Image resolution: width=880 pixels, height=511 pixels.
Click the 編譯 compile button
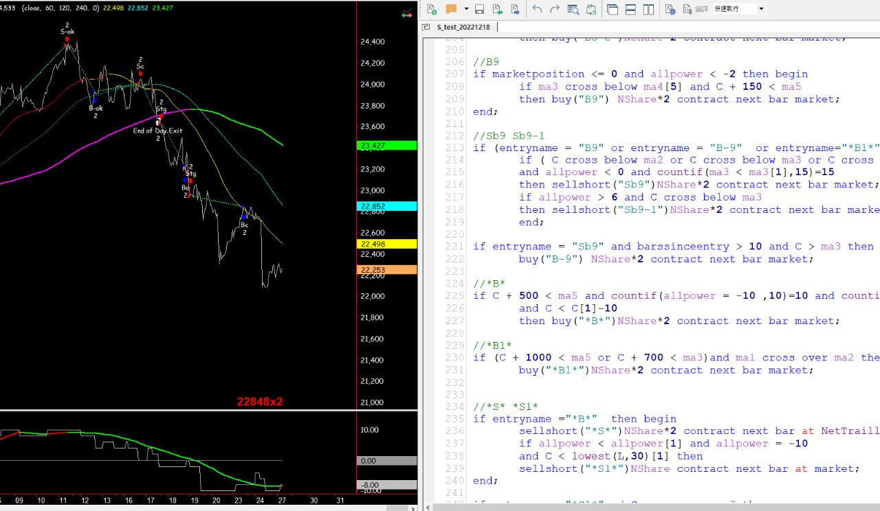pos(694,9)
